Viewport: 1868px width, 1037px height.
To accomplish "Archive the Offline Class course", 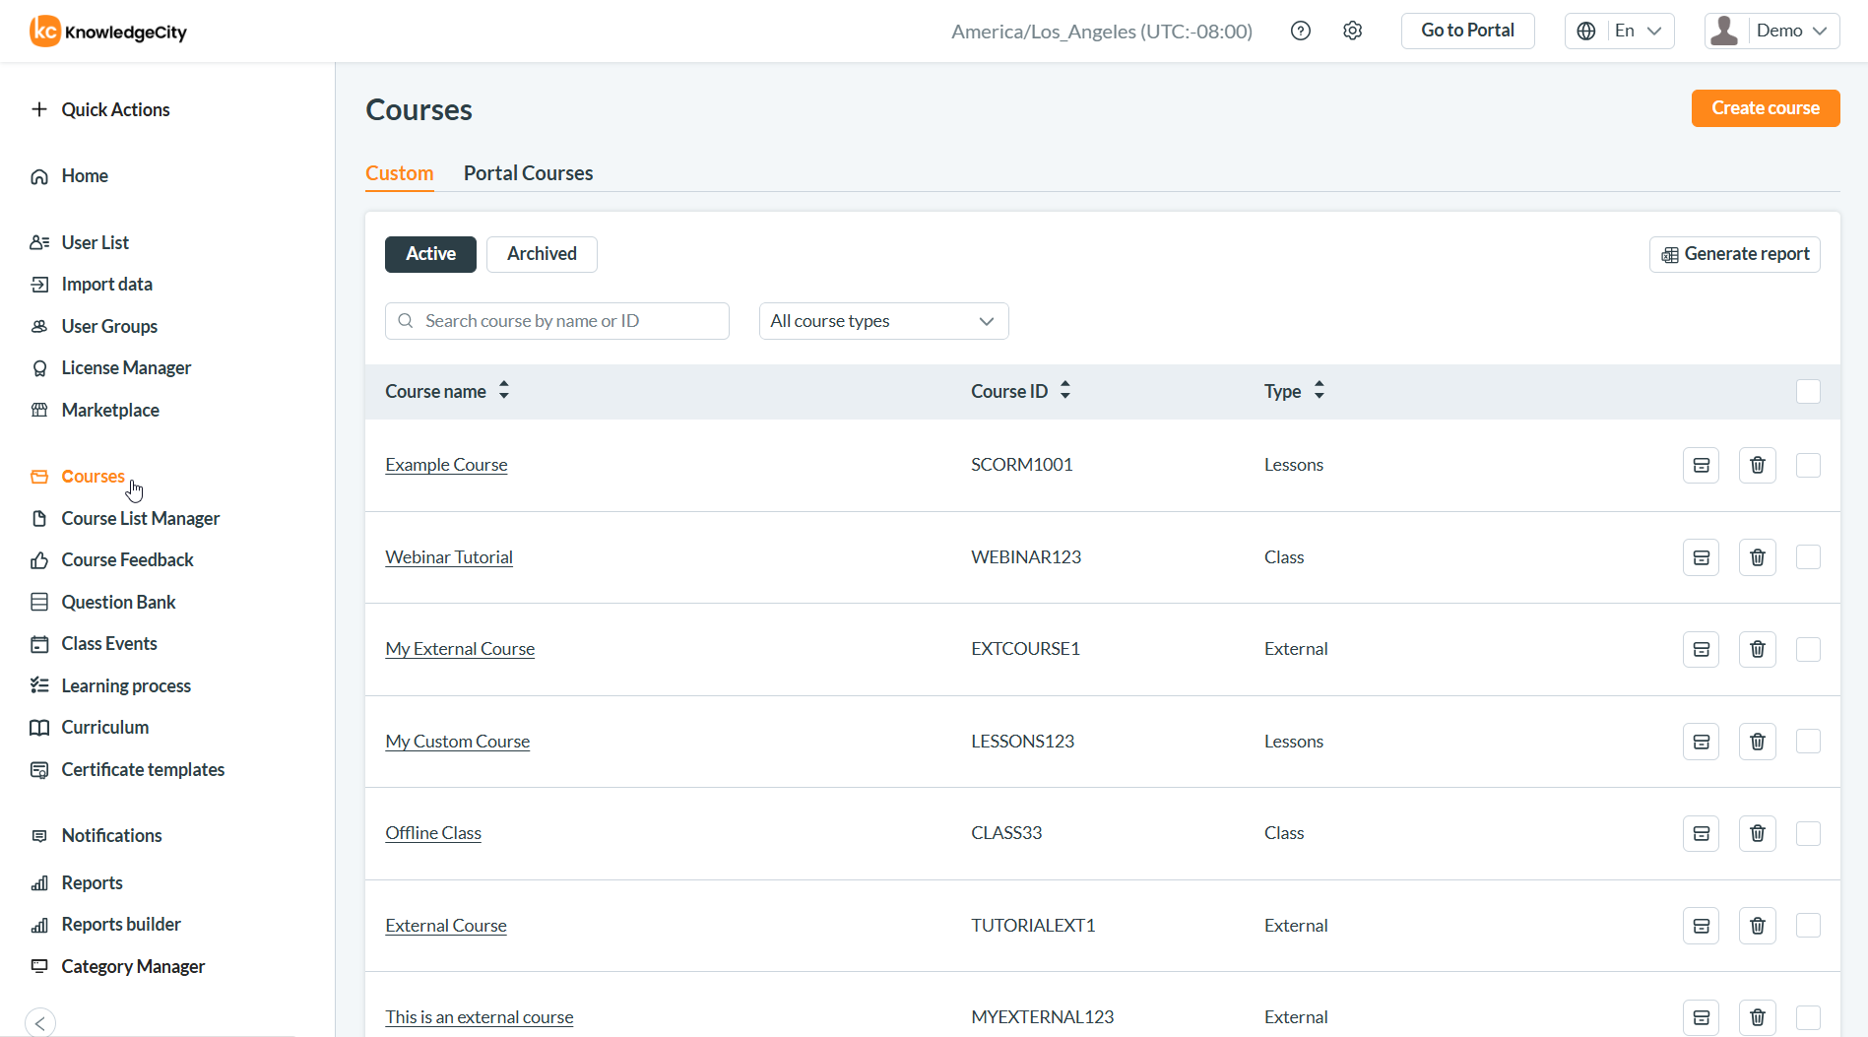I will 1701,833.
